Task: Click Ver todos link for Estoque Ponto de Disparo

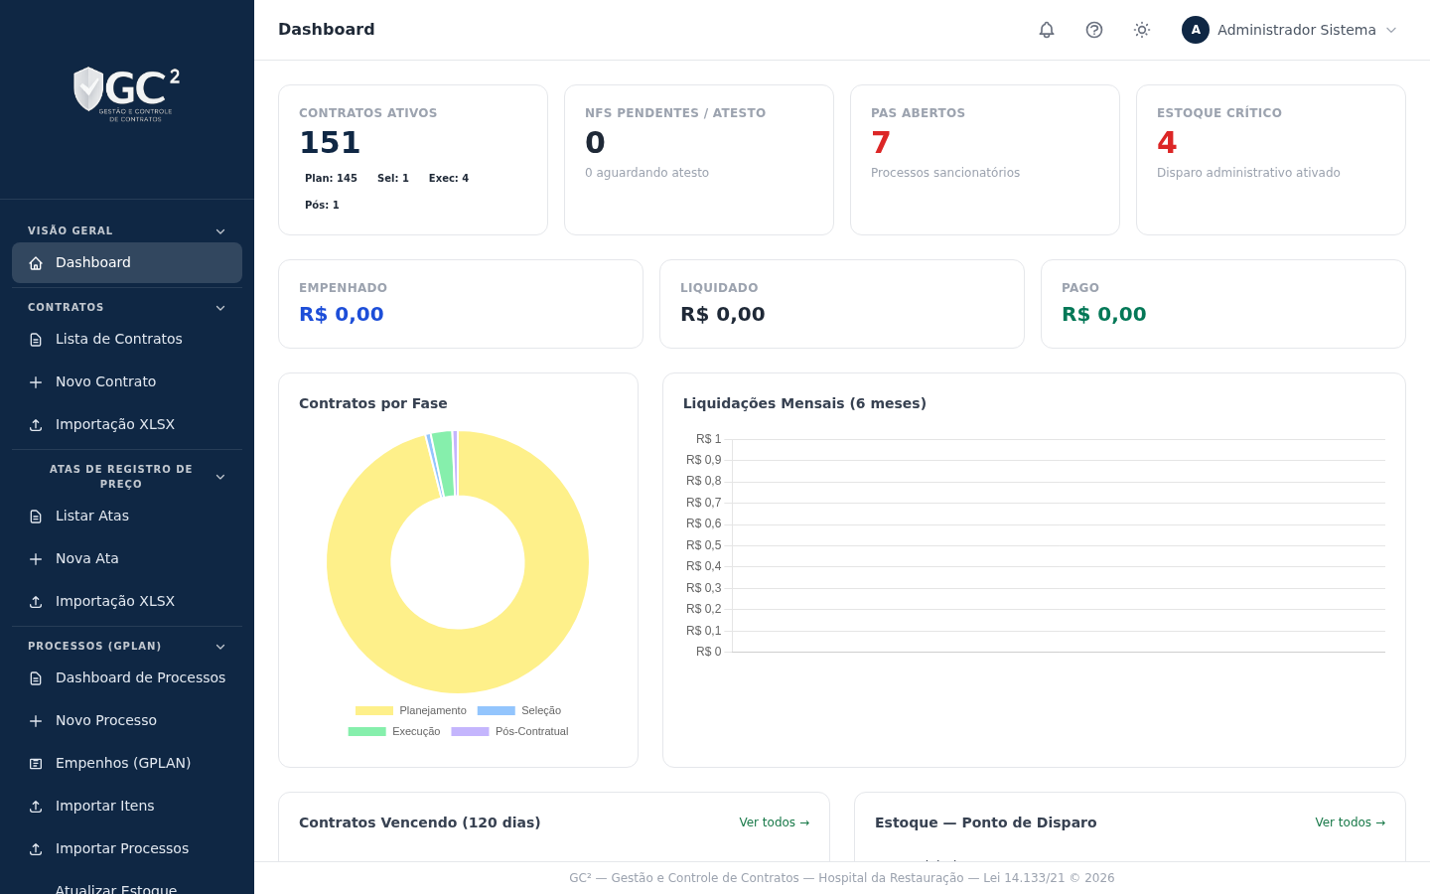Action: pyautogui.click(x=1351, y=822)
